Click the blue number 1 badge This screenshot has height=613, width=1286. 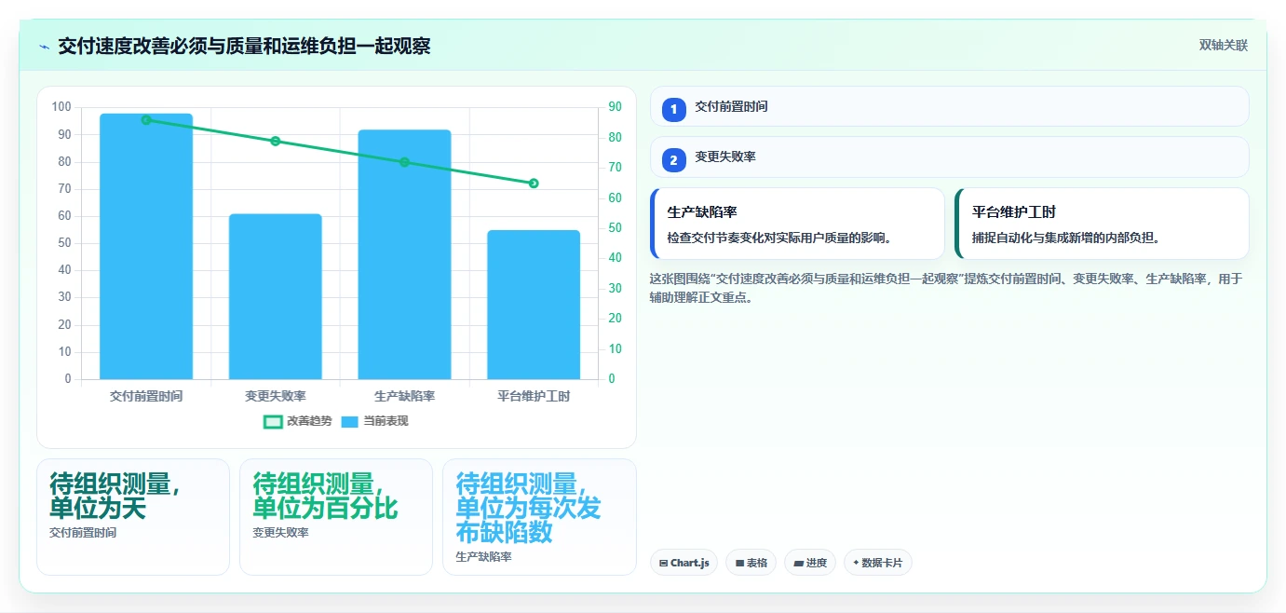(x=674, y=110)
